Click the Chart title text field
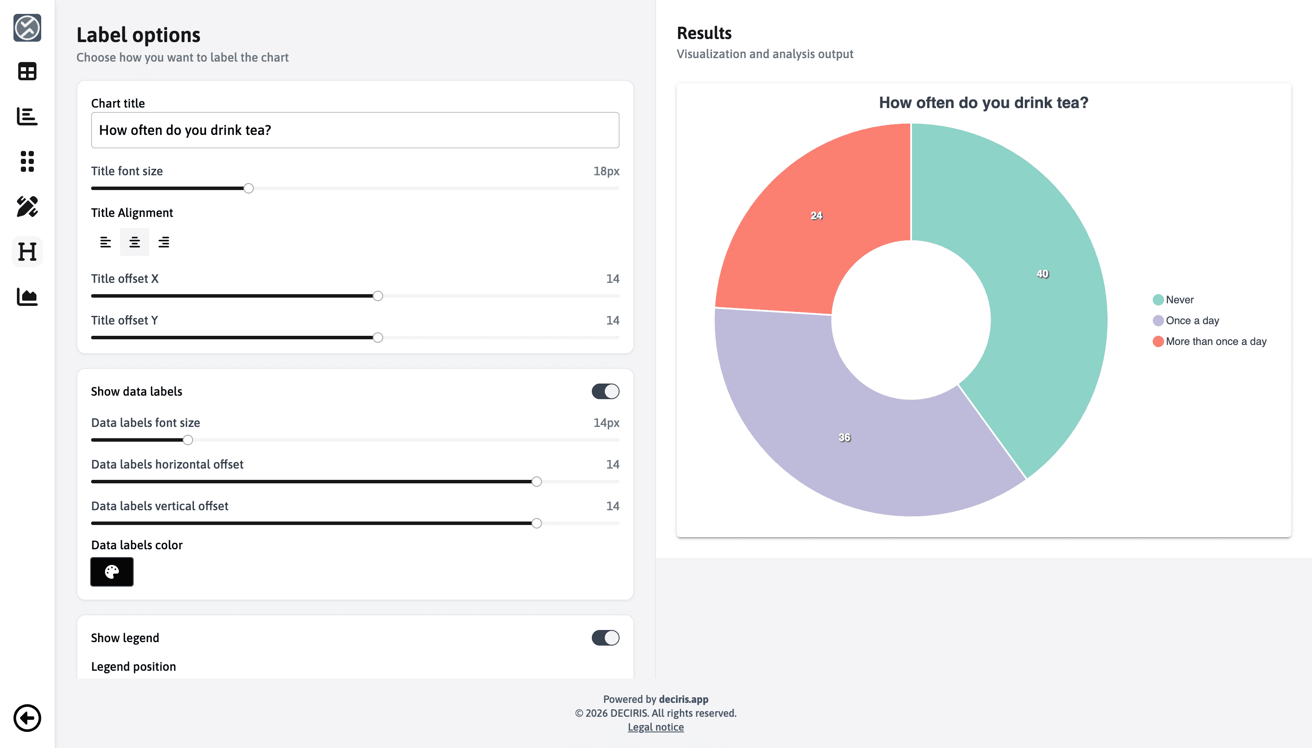This screenshot has width=1312, height=748. [x=355, y=131]
